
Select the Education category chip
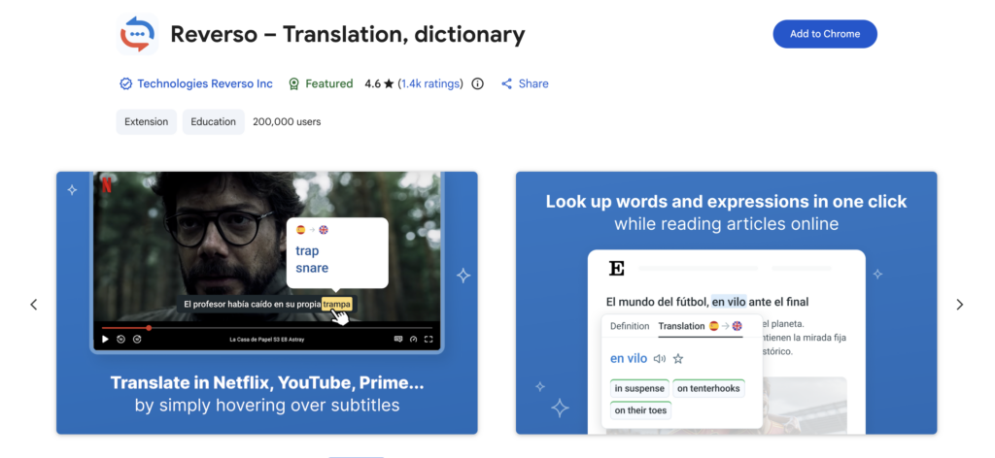213,121
